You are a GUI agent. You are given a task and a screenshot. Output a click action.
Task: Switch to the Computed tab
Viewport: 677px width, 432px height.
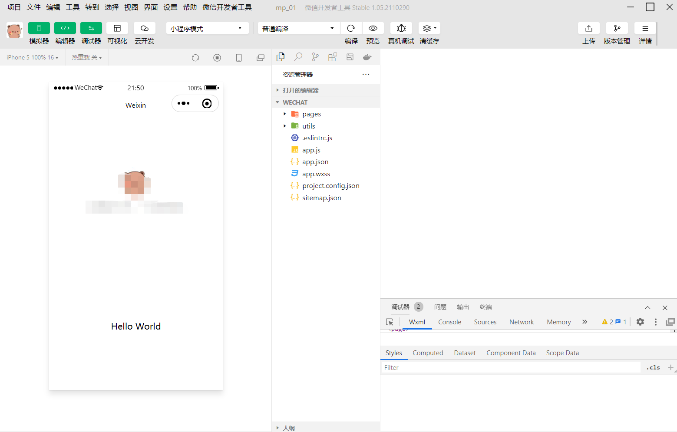tap(428, 353)
